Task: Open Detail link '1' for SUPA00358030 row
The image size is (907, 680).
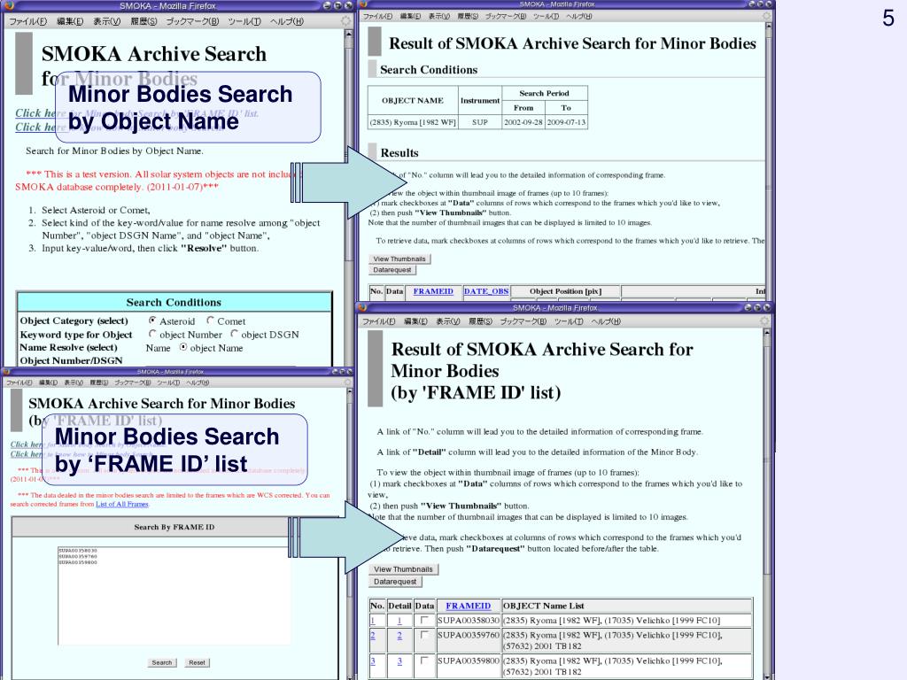Action: pyautogui.click(x=399, y=621)
